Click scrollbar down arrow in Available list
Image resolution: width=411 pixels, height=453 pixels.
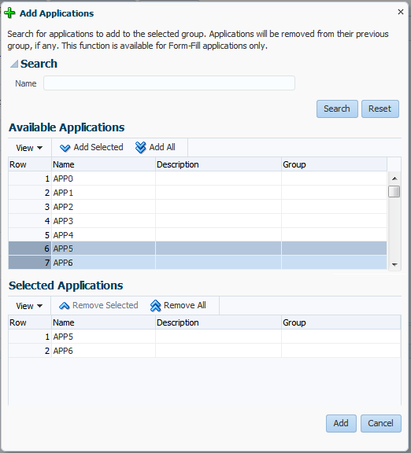pos(394,264)
